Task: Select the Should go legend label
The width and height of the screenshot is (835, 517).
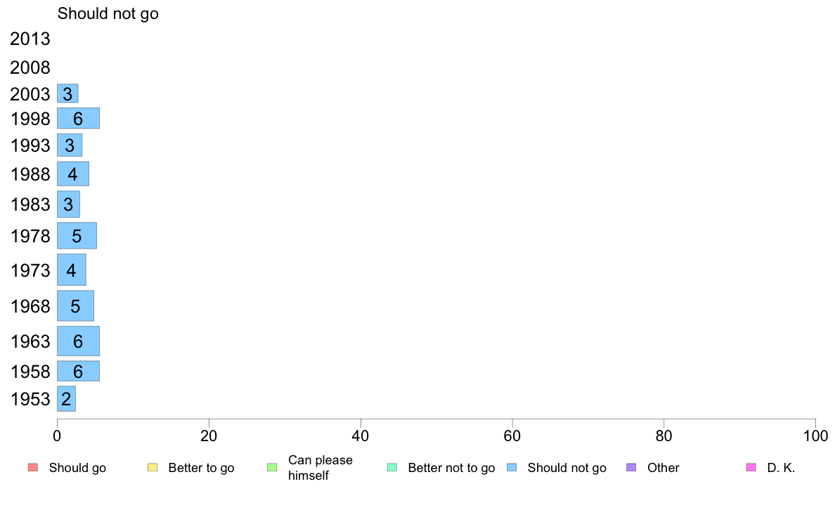Action: (77, 468)
